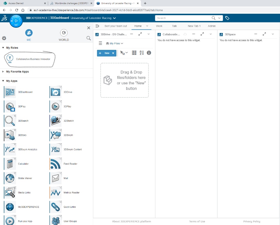Image resolution: width=280 pixels, height=225 pixels.
Task: Launch the Metrics Reader app
Action: [55, 193]
